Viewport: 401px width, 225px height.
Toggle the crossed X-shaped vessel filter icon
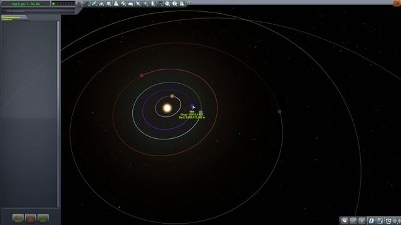(138, 4)
